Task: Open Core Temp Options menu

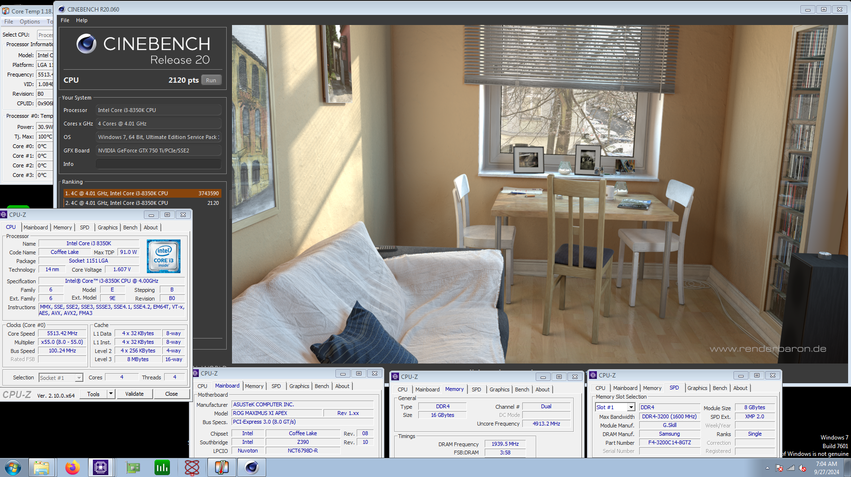Action: [x=30, y=22]
